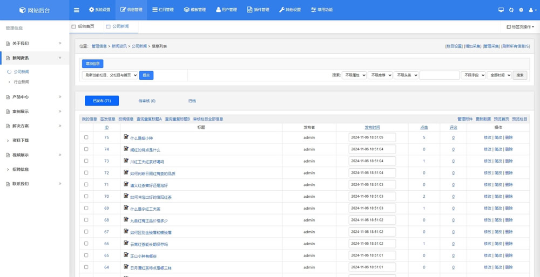Click the edit icon beside 什么是烟小种
Viewport: 540px width, 277px height.
[126, 137]
